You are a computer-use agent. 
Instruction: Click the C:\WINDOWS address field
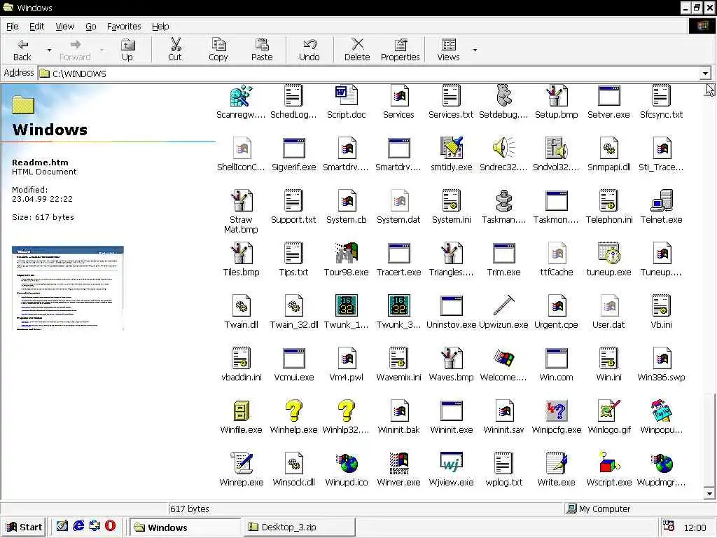pyautogui.click(x=369, y=73)
